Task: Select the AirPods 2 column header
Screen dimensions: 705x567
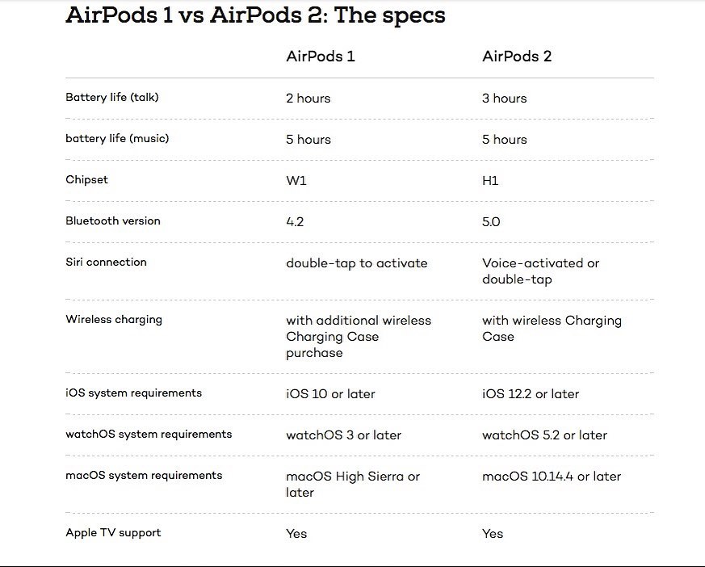Action: point(517,57)
